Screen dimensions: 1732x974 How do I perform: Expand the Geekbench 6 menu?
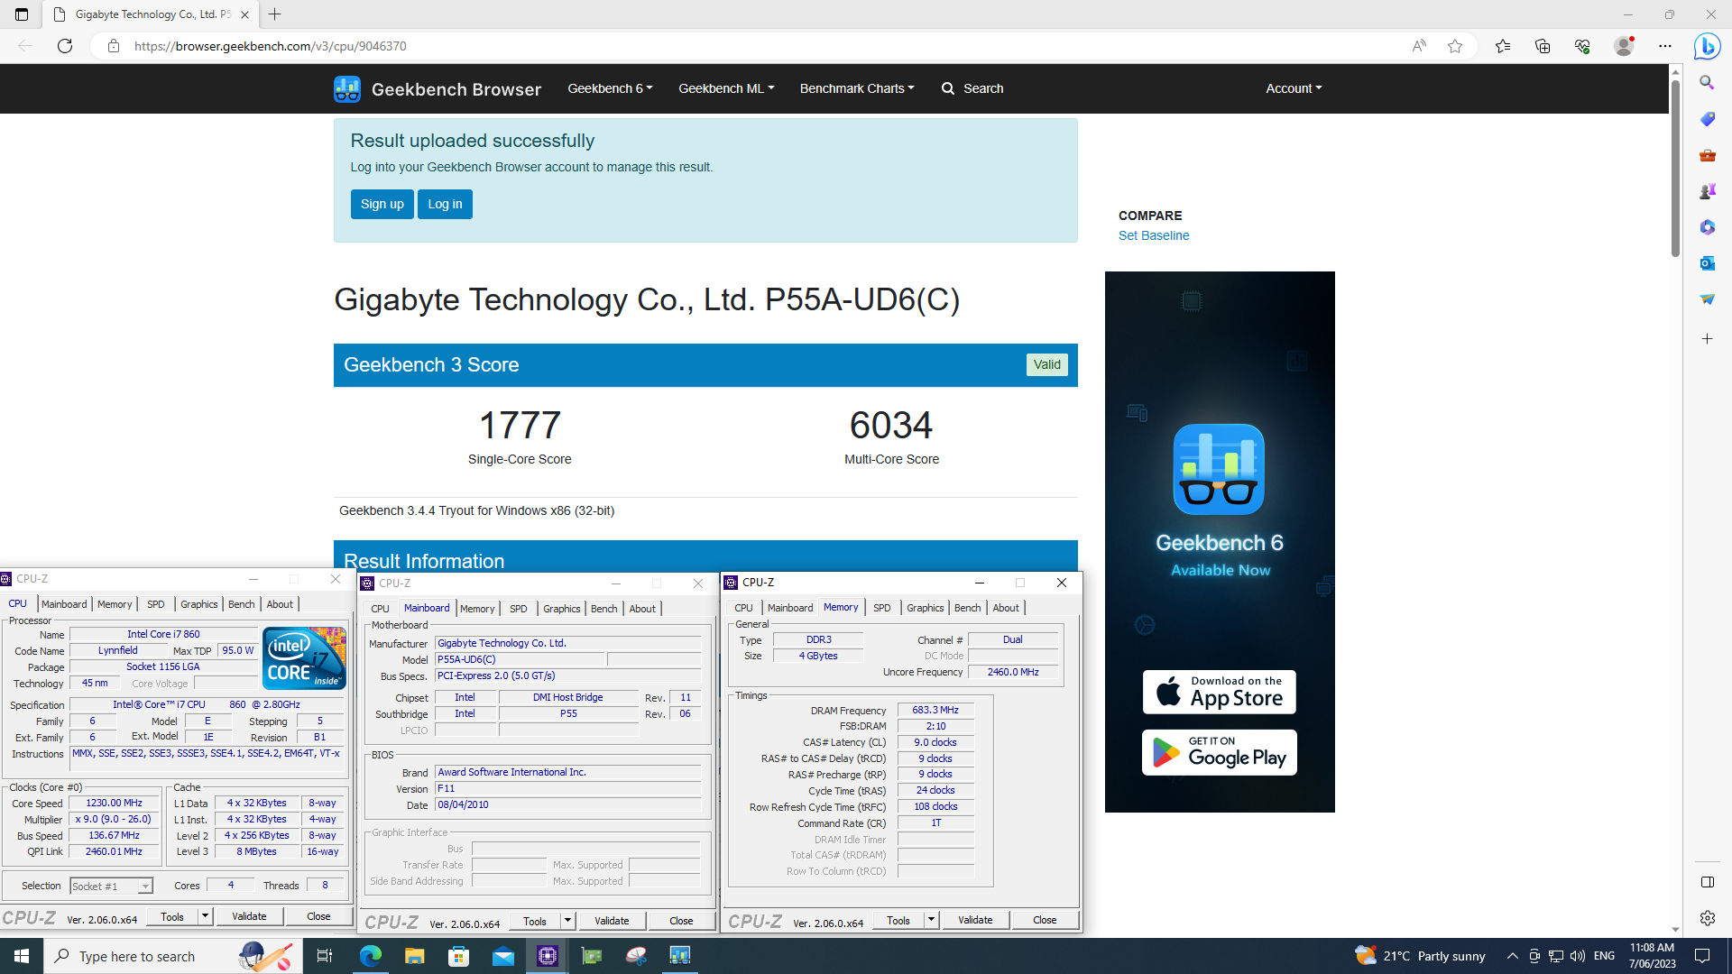point(610,88)
